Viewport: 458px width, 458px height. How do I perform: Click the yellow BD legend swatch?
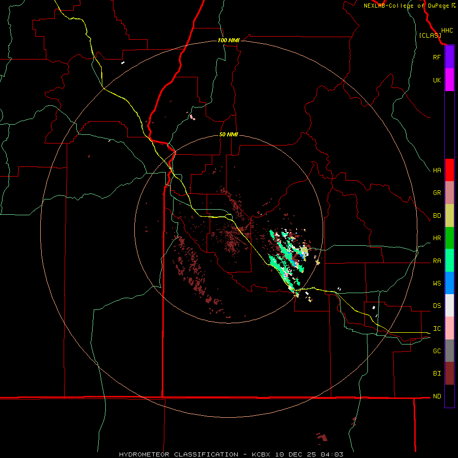pyautogui.click(x=449, y=216)
